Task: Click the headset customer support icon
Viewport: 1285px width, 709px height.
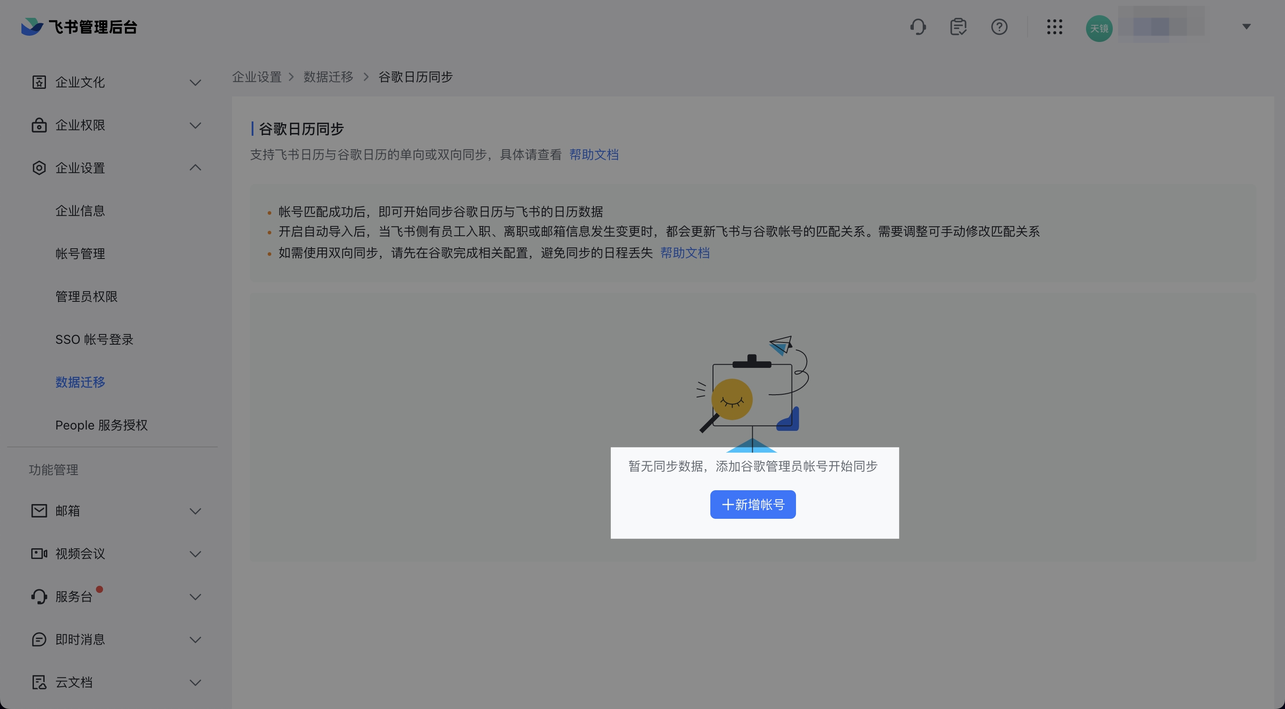Action: (x=918, y=27)
